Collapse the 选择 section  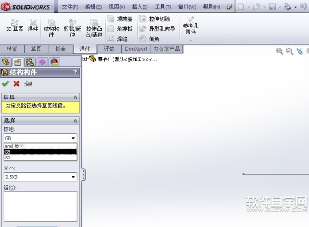click(75, 121)
